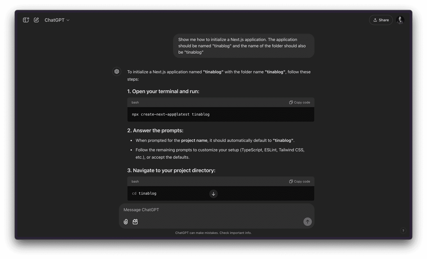Open the user profile avatar menu

click(400, 20)
